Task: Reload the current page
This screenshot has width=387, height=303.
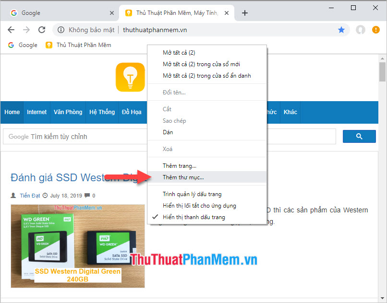Action: click(42, 30)
